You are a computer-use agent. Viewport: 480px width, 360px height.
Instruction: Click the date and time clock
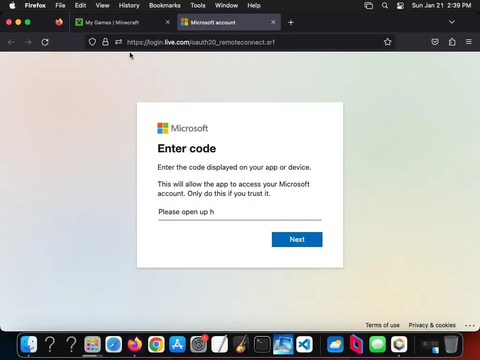click(x=442, y=5)
